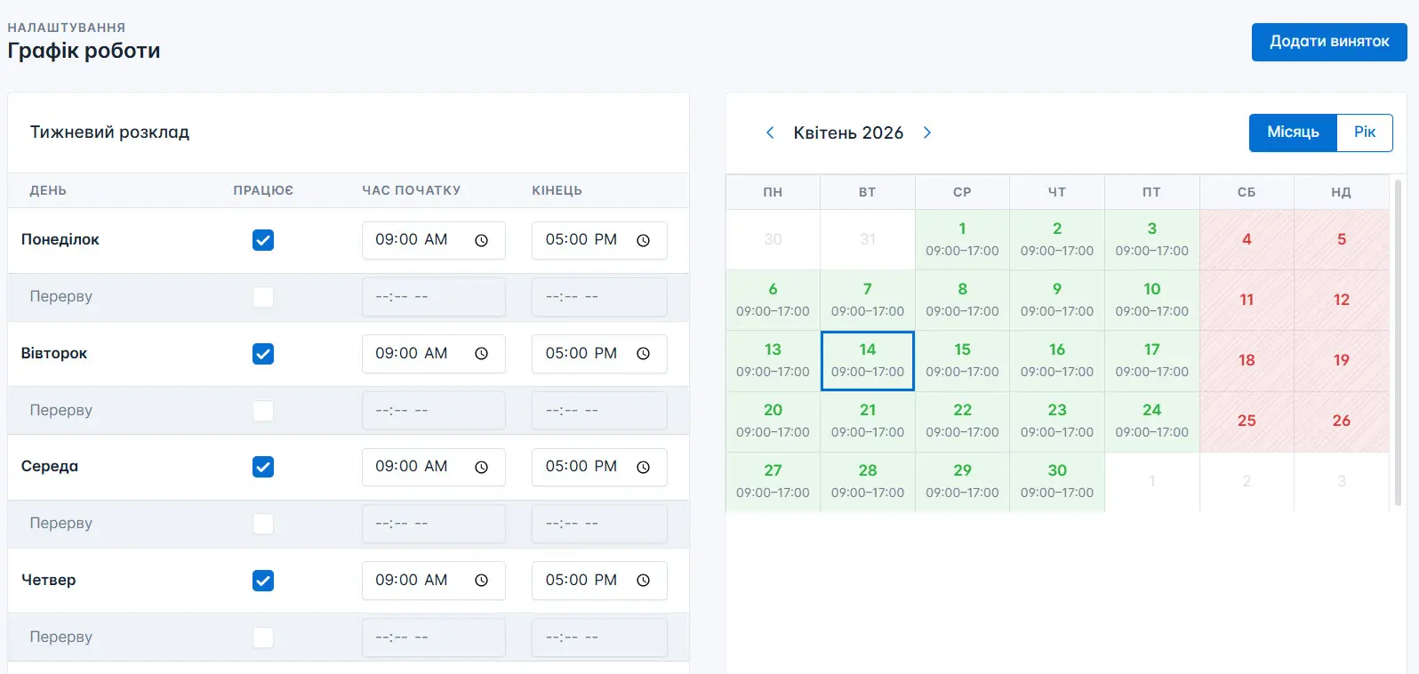The width and height of the screenshot is (1419, 674).
Task: Switch calendar to Рік view
Action: tap(1364, 132)
